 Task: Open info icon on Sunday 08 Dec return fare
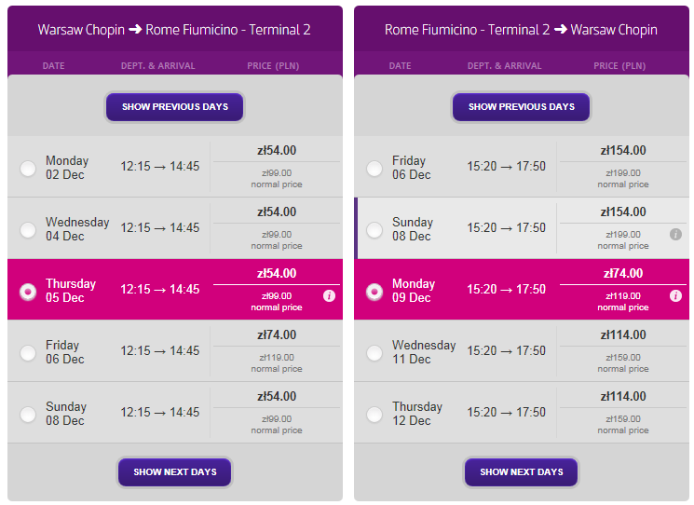tap(675, 234)
